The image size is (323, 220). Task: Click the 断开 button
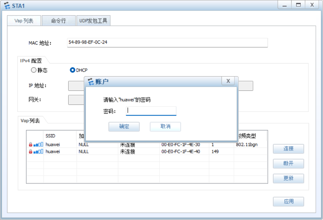click(288, 164)
